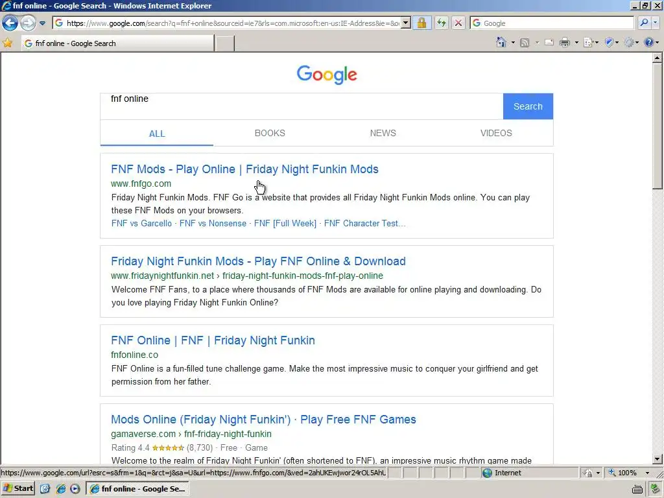Image resolution: width=664 pixels, height=498 pixels.
Task: Launch Internet Explorer from quick launch
Action: 60,489
